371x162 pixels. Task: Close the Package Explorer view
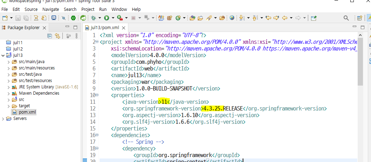point(44,28)
